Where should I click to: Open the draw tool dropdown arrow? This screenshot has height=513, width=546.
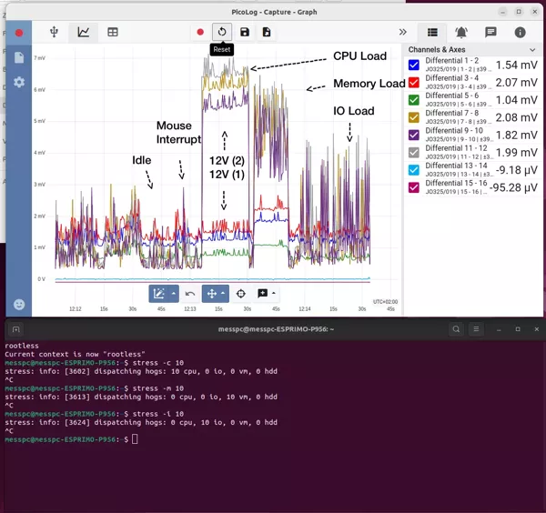(174, 294)
